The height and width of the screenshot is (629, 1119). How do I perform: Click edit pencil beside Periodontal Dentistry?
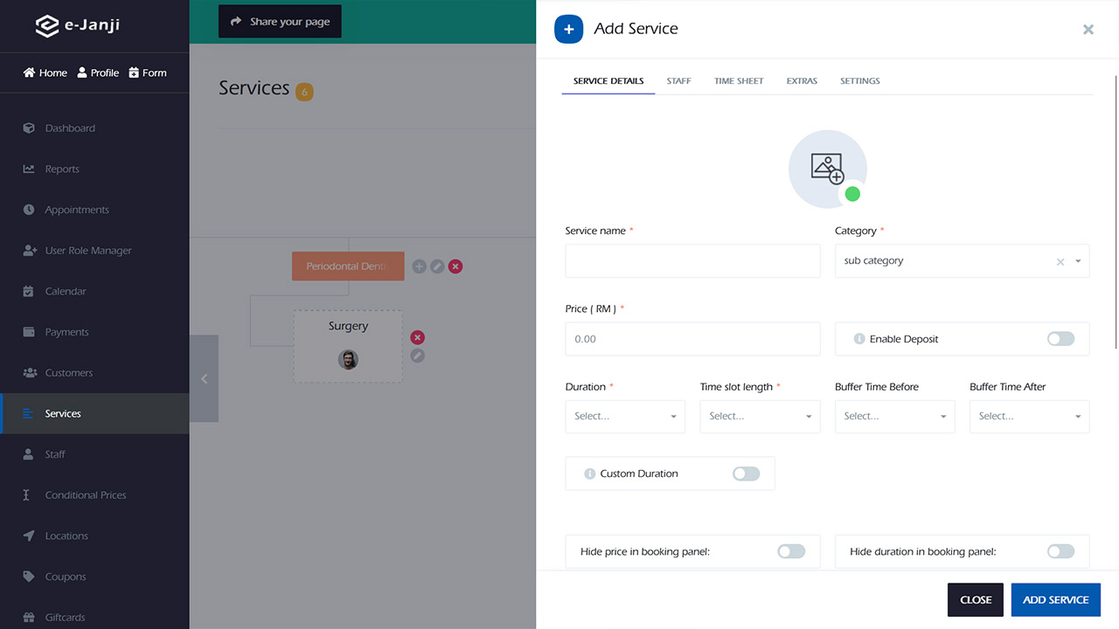(x=437, y=266)
